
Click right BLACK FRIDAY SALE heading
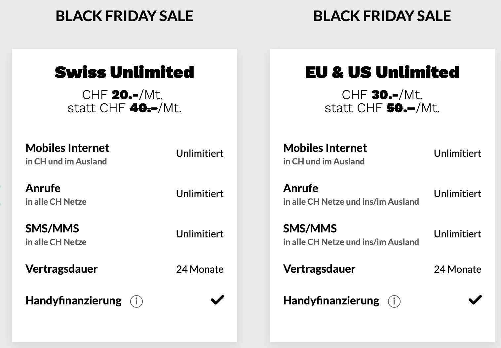[x=382, y=16]
